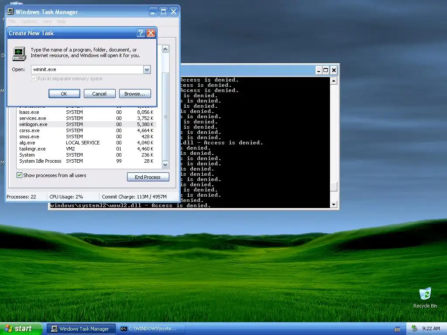
Task: Click command prompt scroll down arrow
Action: click(334, 205)
